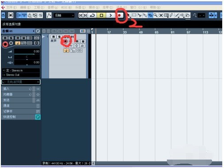224x168 pixels.
Task: Select the Mute X tool
Action: [x=161, y=15]
